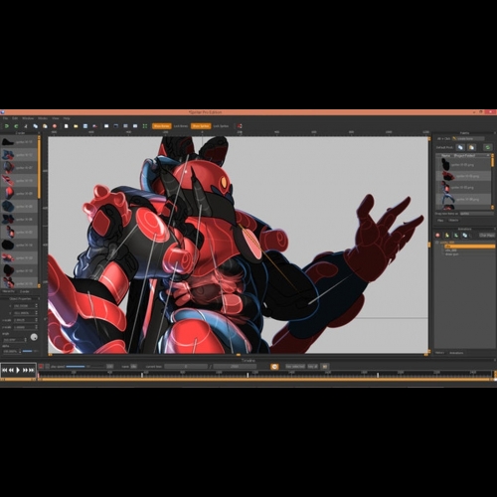Click the red delete icon in Animations panel
The image size is (497, 497).
(437, 236)
